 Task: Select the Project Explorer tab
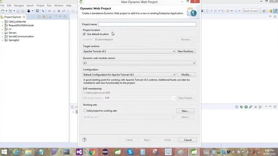[x=13, y=17]
